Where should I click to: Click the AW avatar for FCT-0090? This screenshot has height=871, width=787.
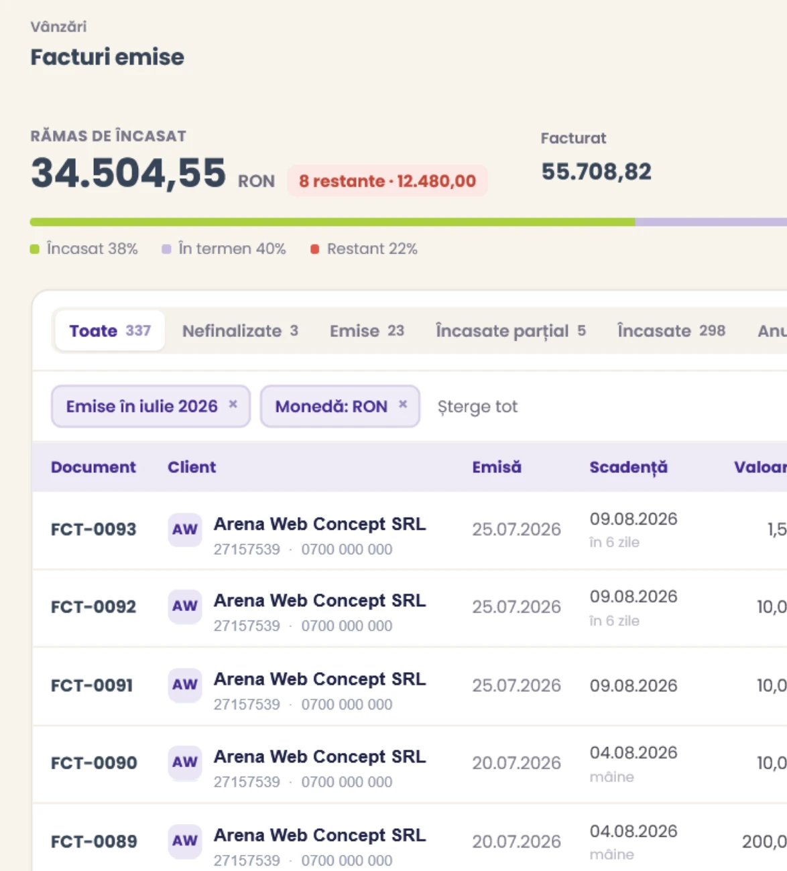(x=185, y=763)
